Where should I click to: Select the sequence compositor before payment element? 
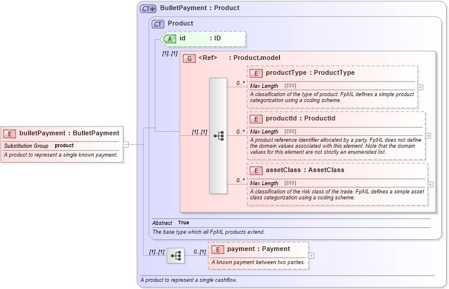coord(176,256)
